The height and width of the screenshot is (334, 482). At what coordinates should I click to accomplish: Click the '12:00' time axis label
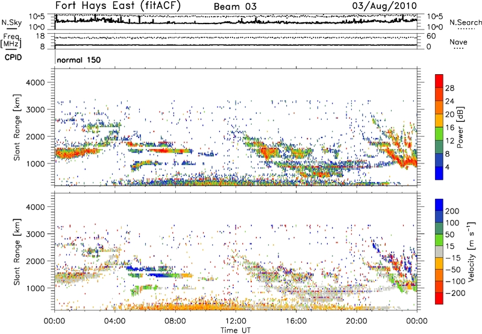tap(236, 321)
